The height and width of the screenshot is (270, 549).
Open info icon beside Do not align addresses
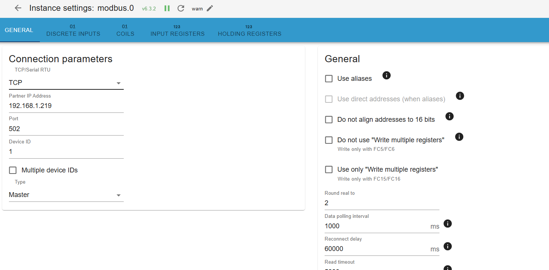[449, 116]
